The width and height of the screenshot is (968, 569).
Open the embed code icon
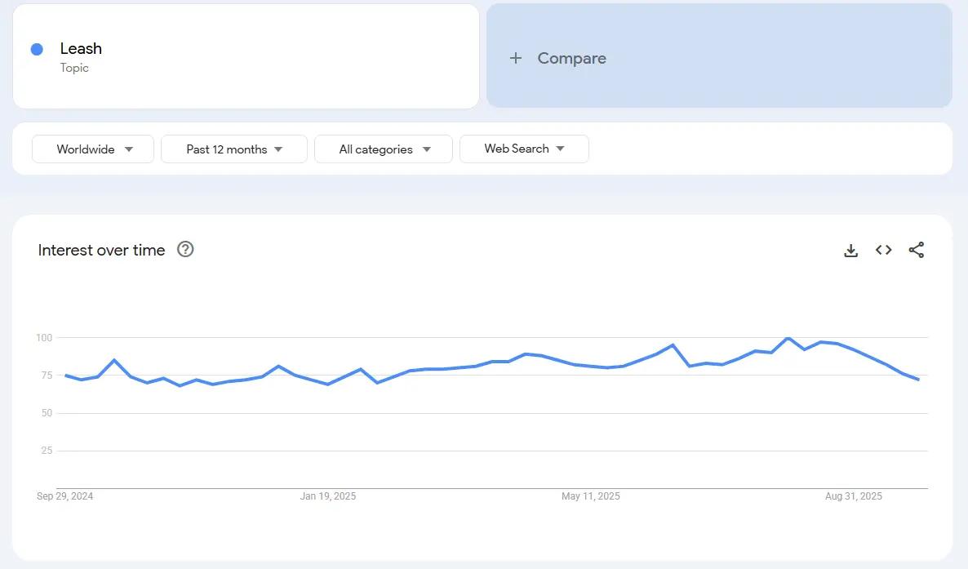[883, 251]
